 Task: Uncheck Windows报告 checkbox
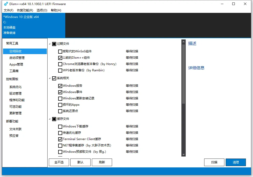(60, 86)
